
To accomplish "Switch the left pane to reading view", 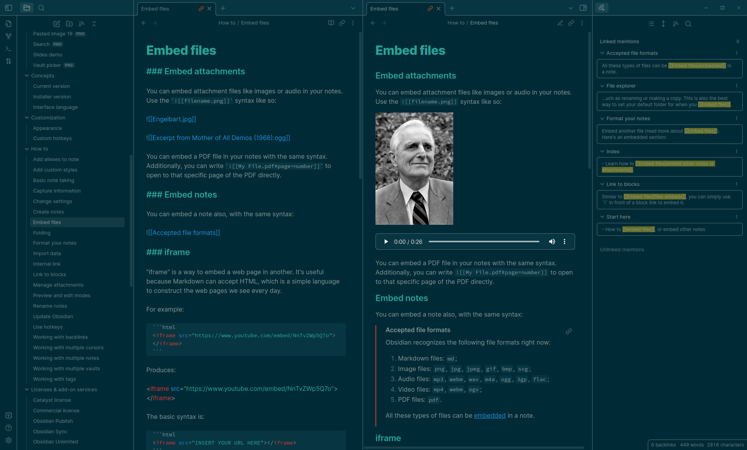I will [331, 23].
